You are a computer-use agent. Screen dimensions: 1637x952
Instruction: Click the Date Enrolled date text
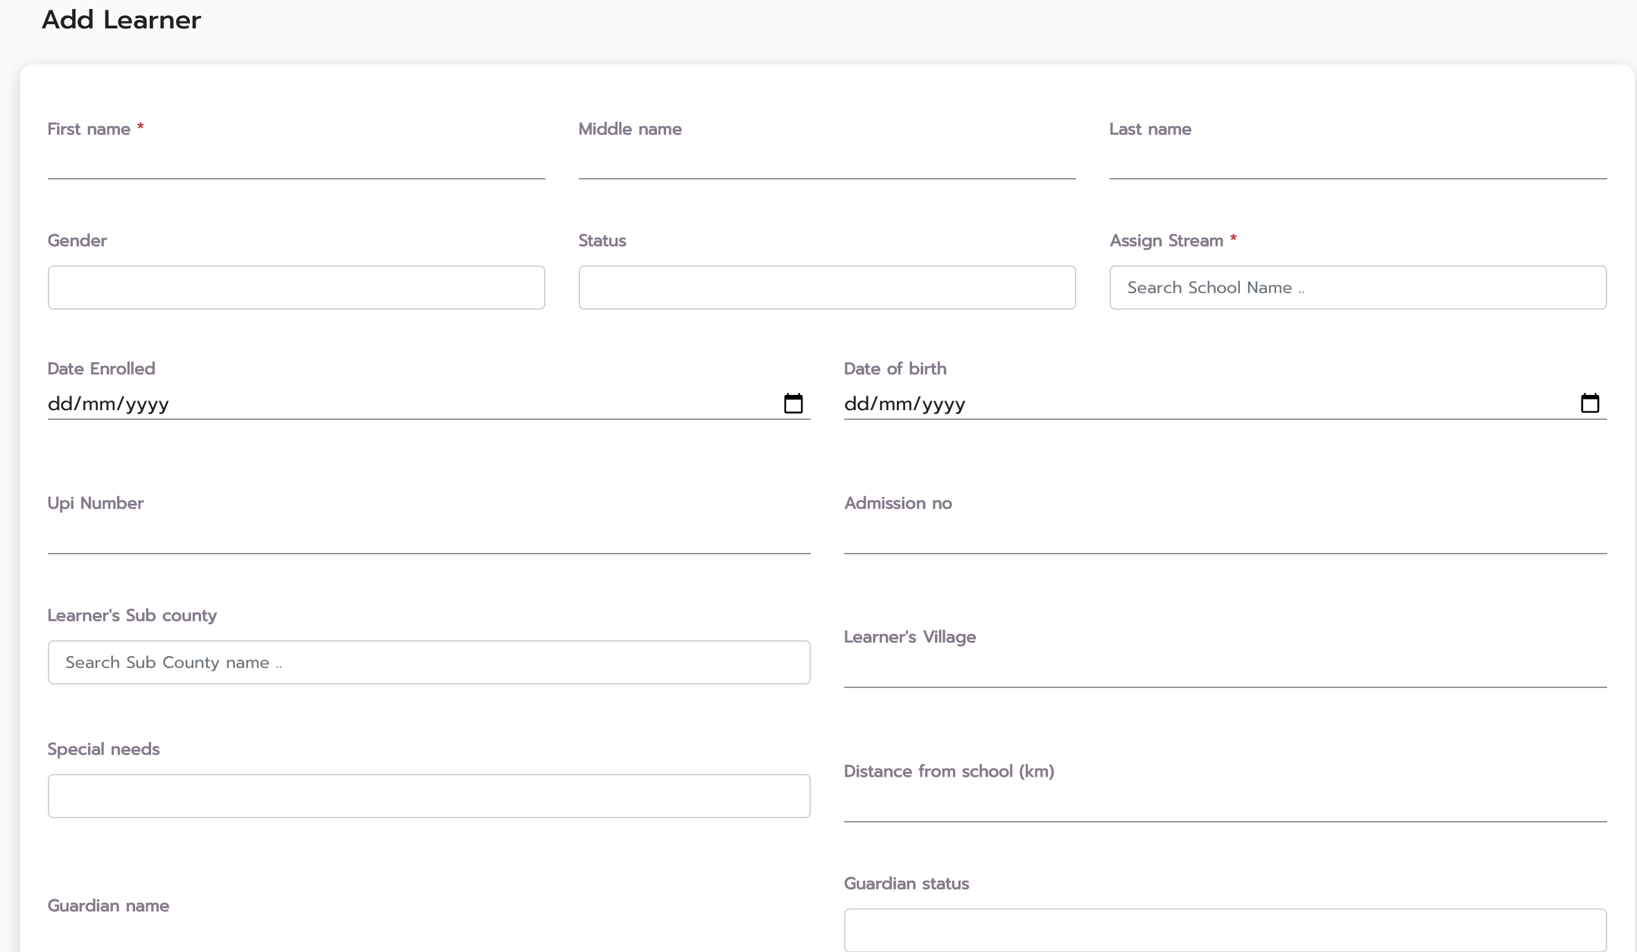[x=109, y=404]
